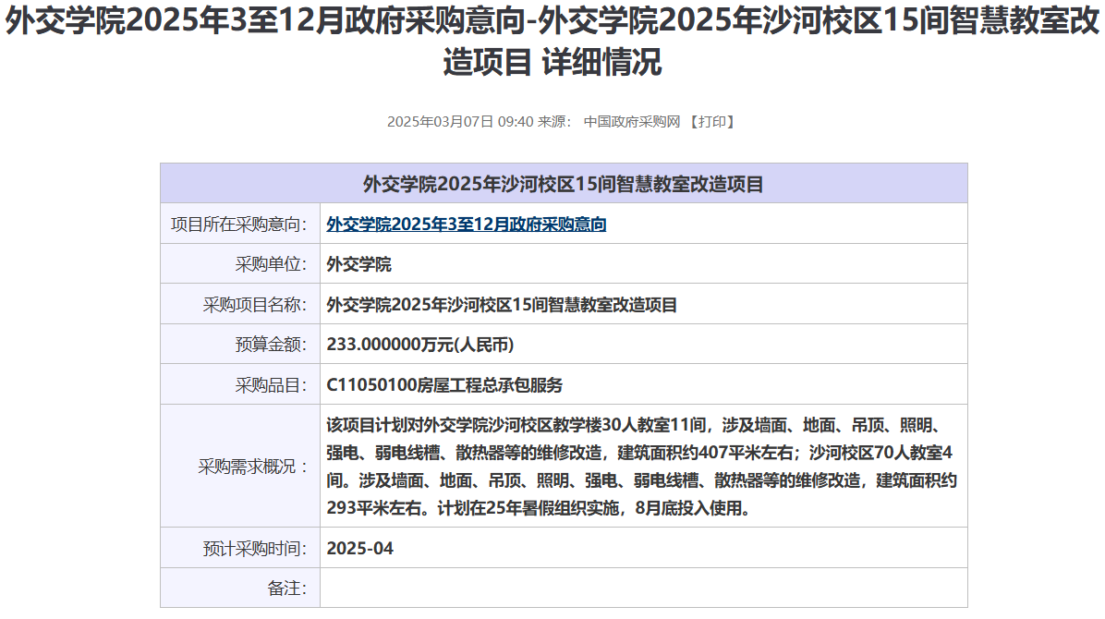Select the 外交学院 purchasing unit value
The height and width of the screenshot is (619, 1105).
pyautogui.click(x=359, y=265)
